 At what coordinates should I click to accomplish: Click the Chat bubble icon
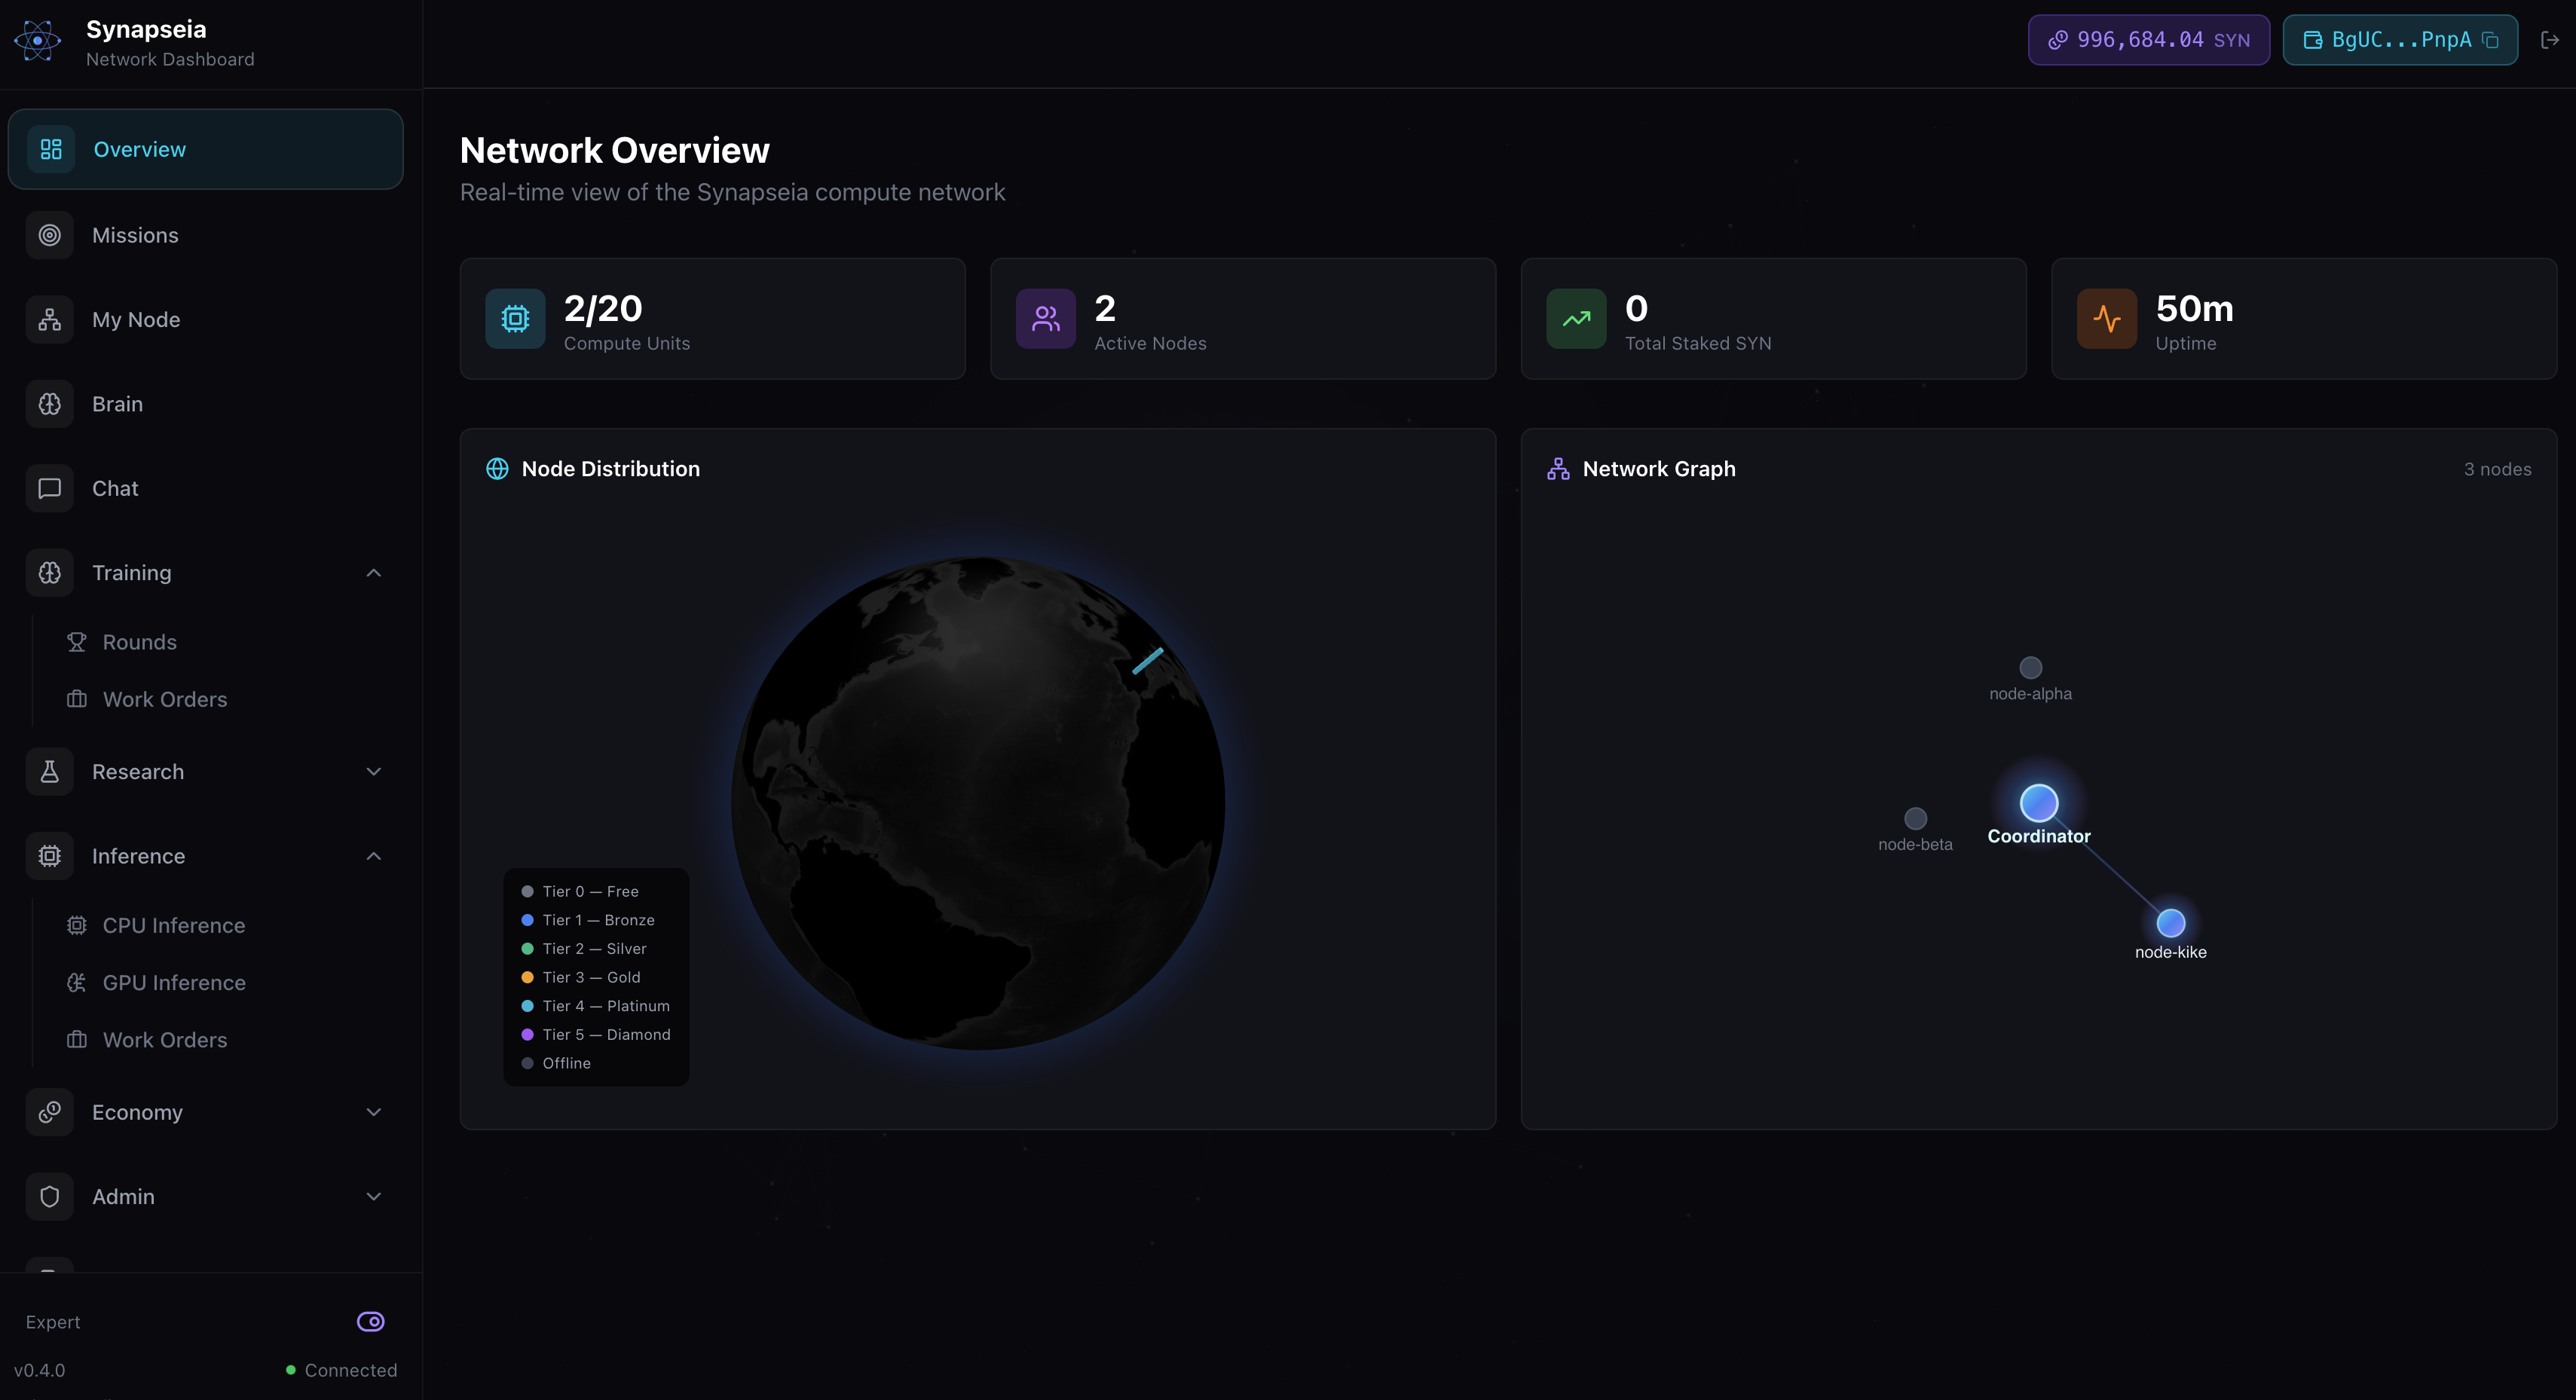pyautogui.click(x=50, y=488)
